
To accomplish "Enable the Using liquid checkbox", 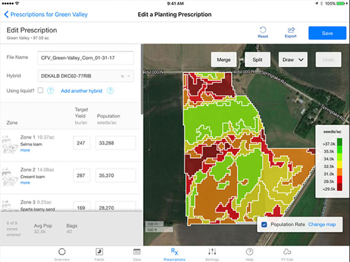I will (x=40, y=91).
